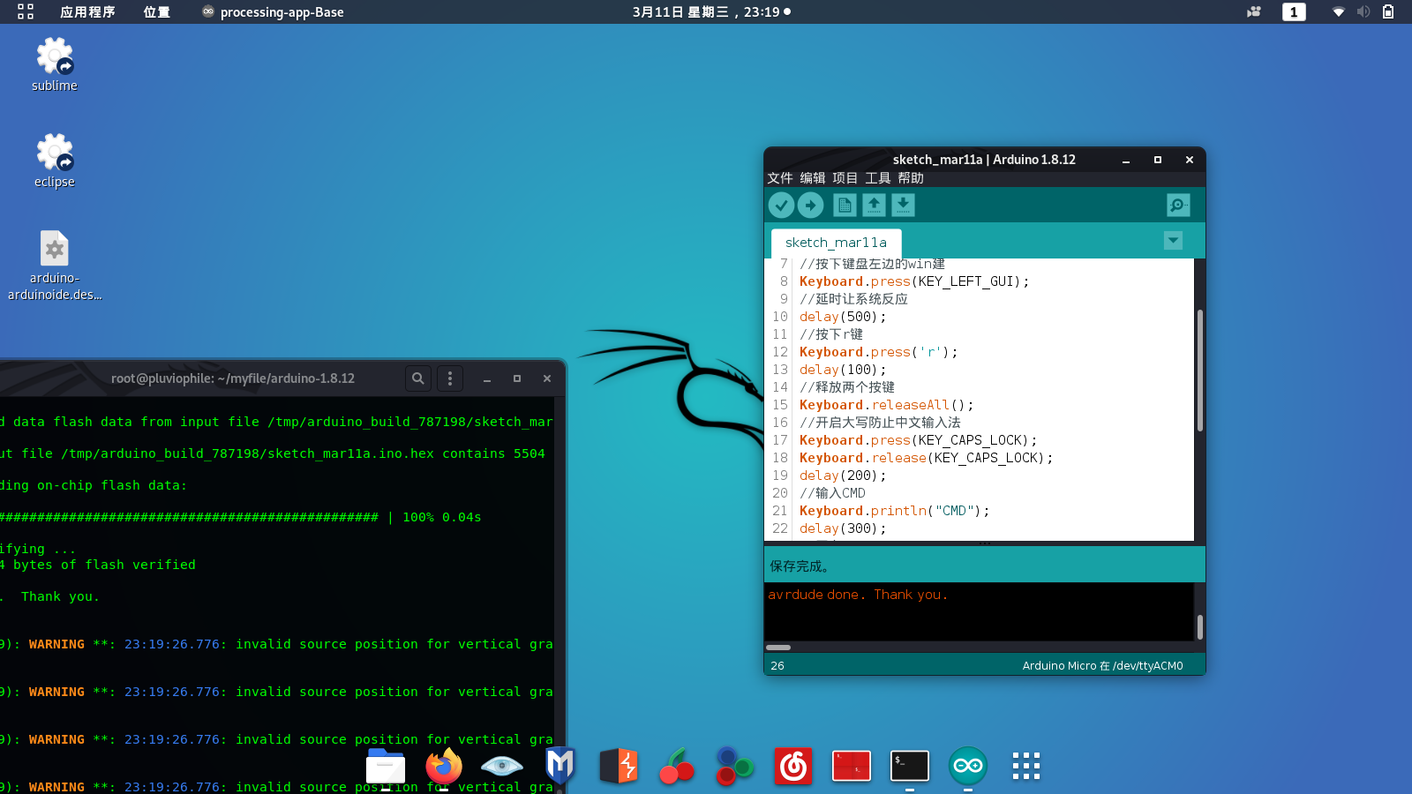Viewport: 1412px width, 794px height.
Task: Show all applications grid in dock
Action: (x=1026, y=766)
